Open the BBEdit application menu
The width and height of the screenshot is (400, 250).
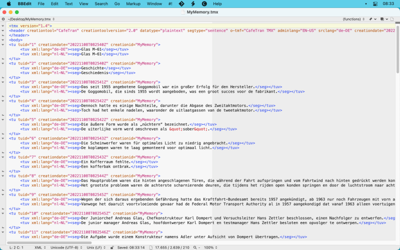[24, 3]
